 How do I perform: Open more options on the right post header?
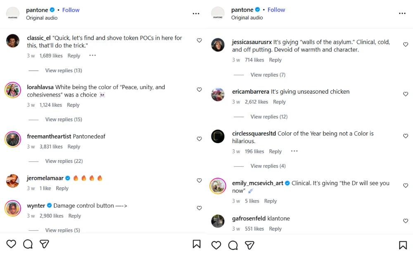[x=402, y=14]
